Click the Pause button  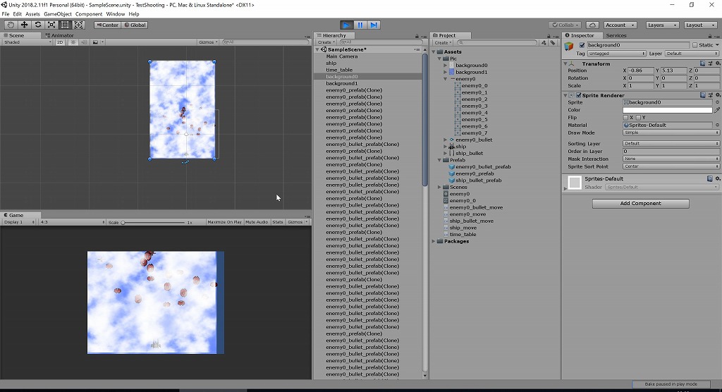[360, 25]
